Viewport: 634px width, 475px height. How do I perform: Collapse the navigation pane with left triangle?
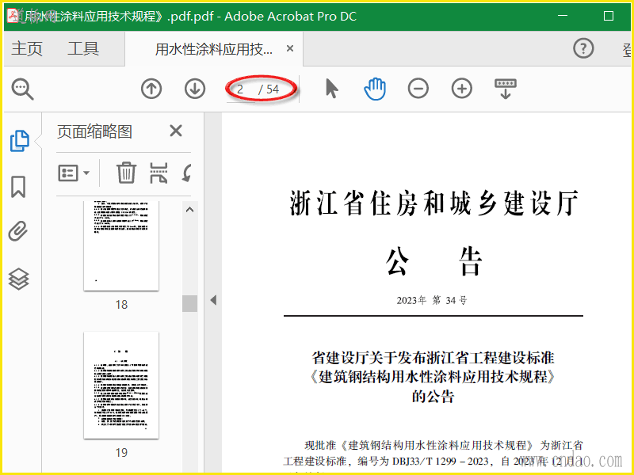(213, 300)
